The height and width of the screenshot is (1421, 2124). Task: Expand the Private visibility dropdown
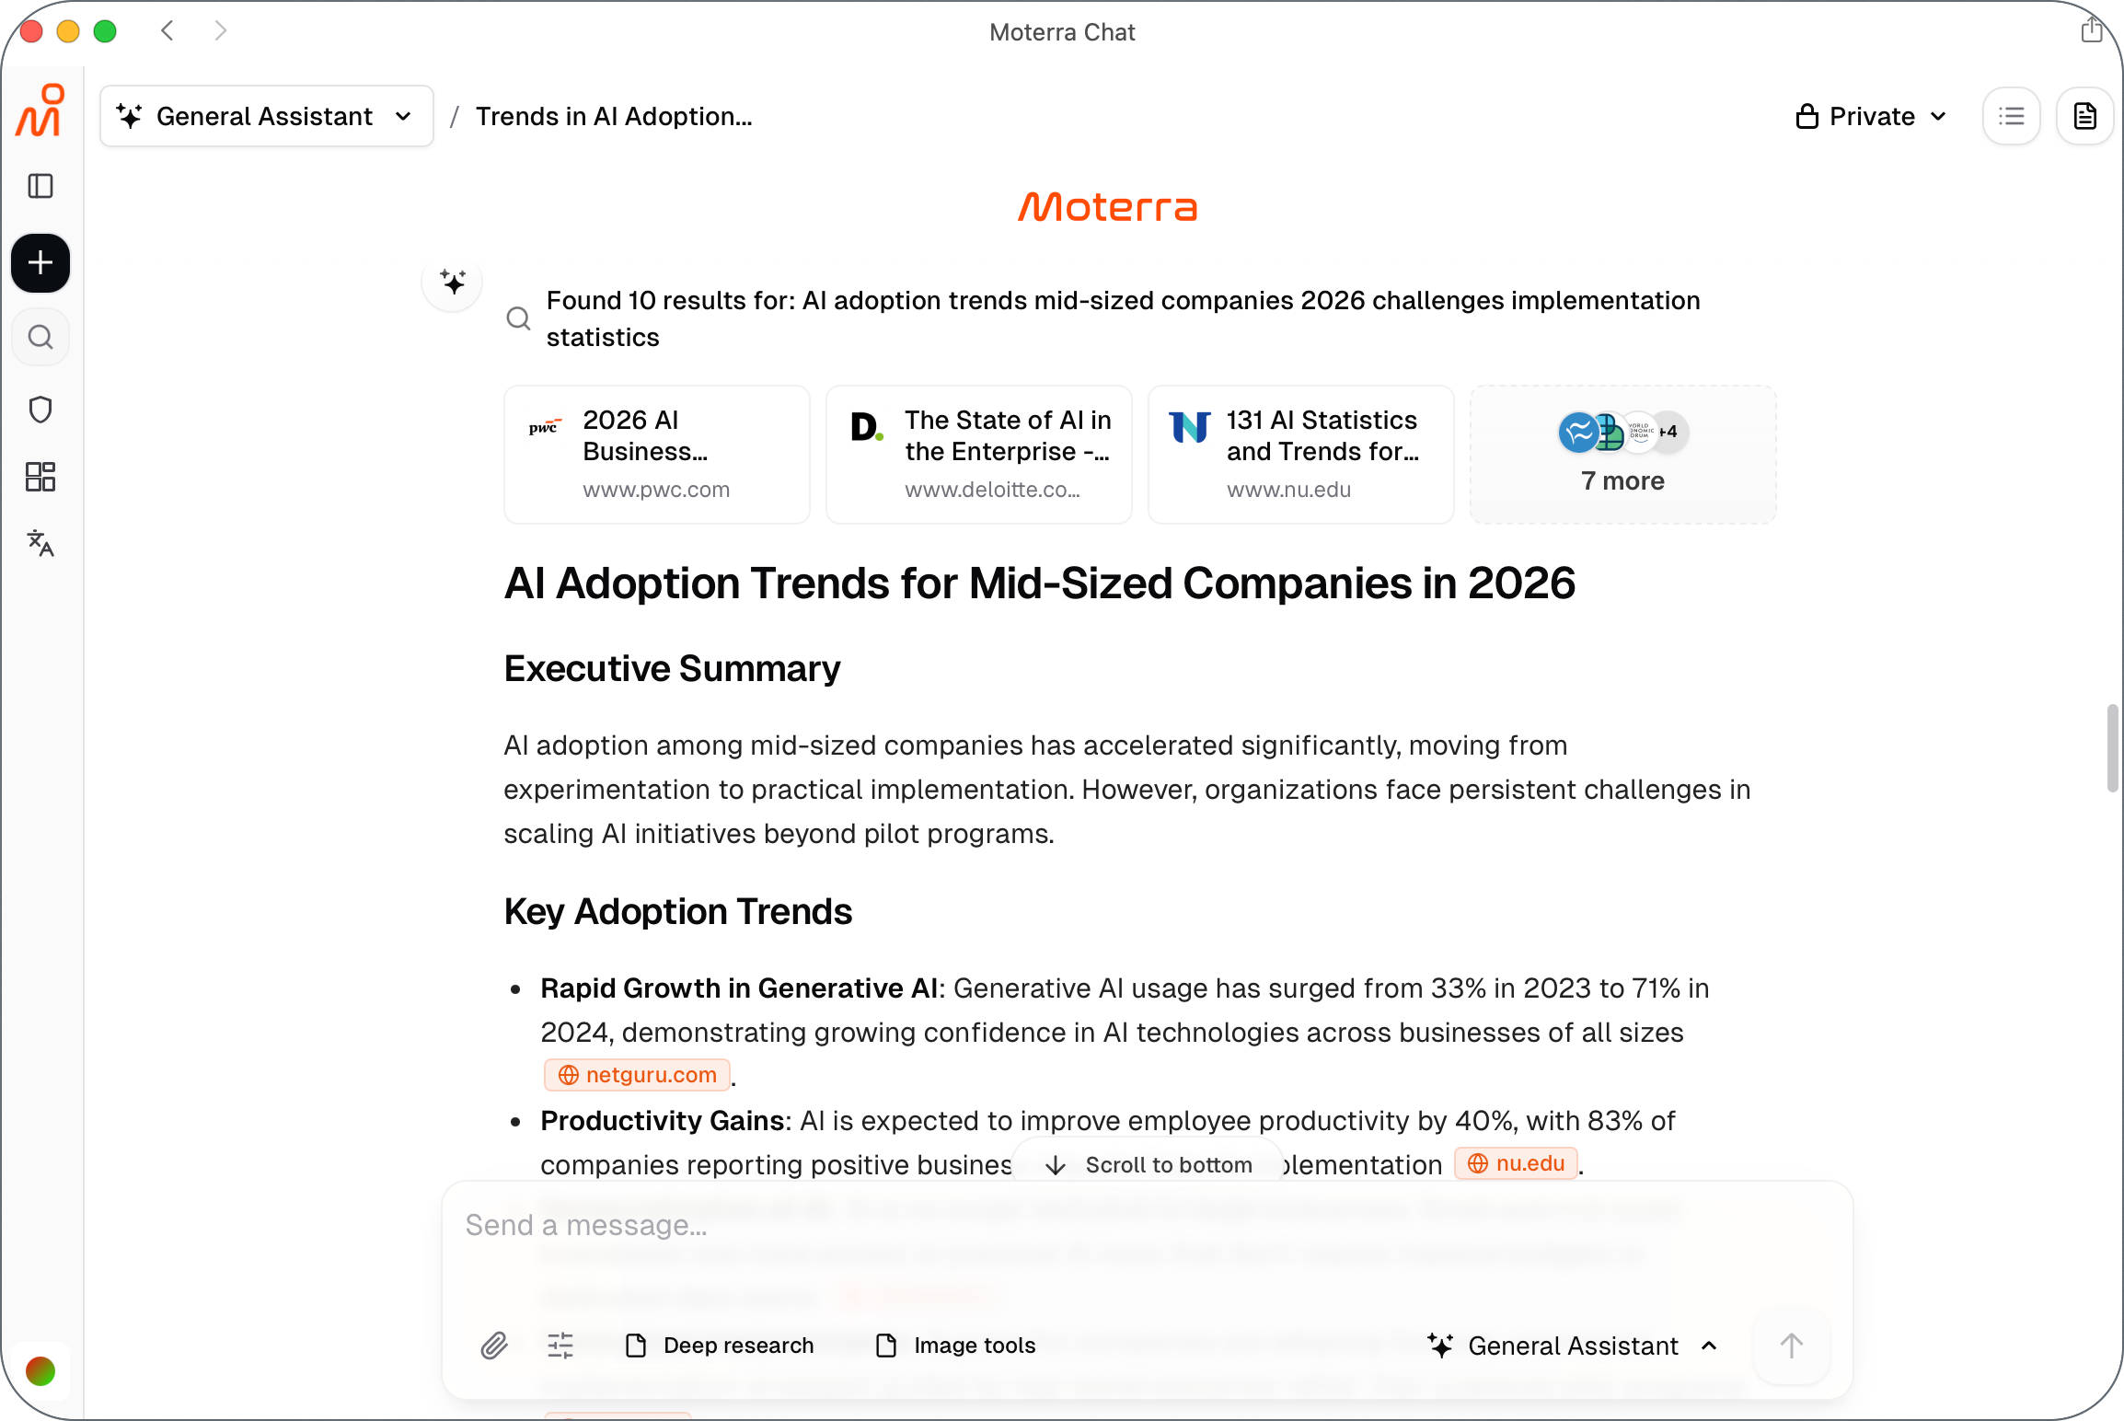(1871, 117)
